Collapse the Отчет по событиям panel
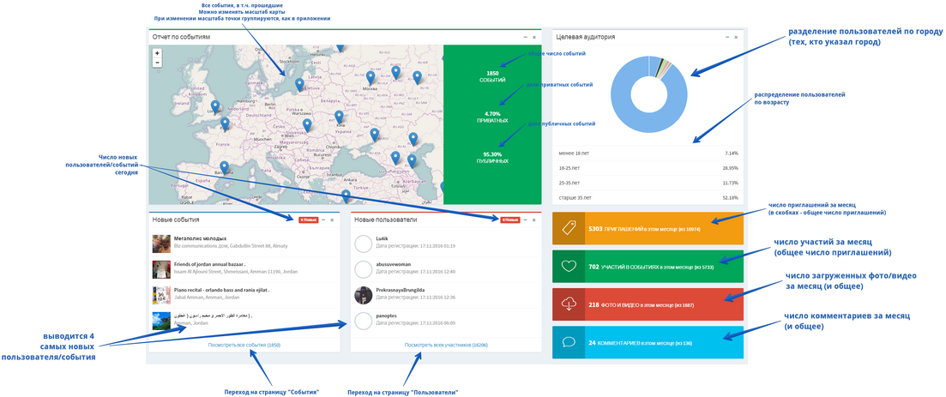Image resolution: width=946 pixels, height=397 pixels. (x=525, y=38)
